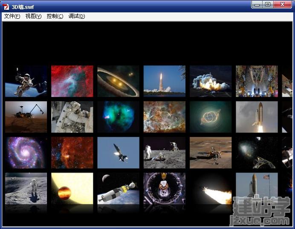Open the circular spacecraft docking hardware thumbnail
This screenshot has width=295, height=229.
point(165,188)
